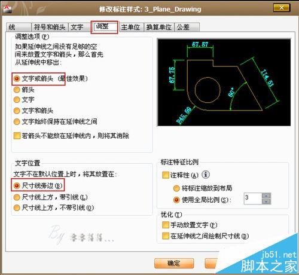Select the 文字和箭头 radio option
The width and height of the screenshot is (299, 275).
coord(17,111)
